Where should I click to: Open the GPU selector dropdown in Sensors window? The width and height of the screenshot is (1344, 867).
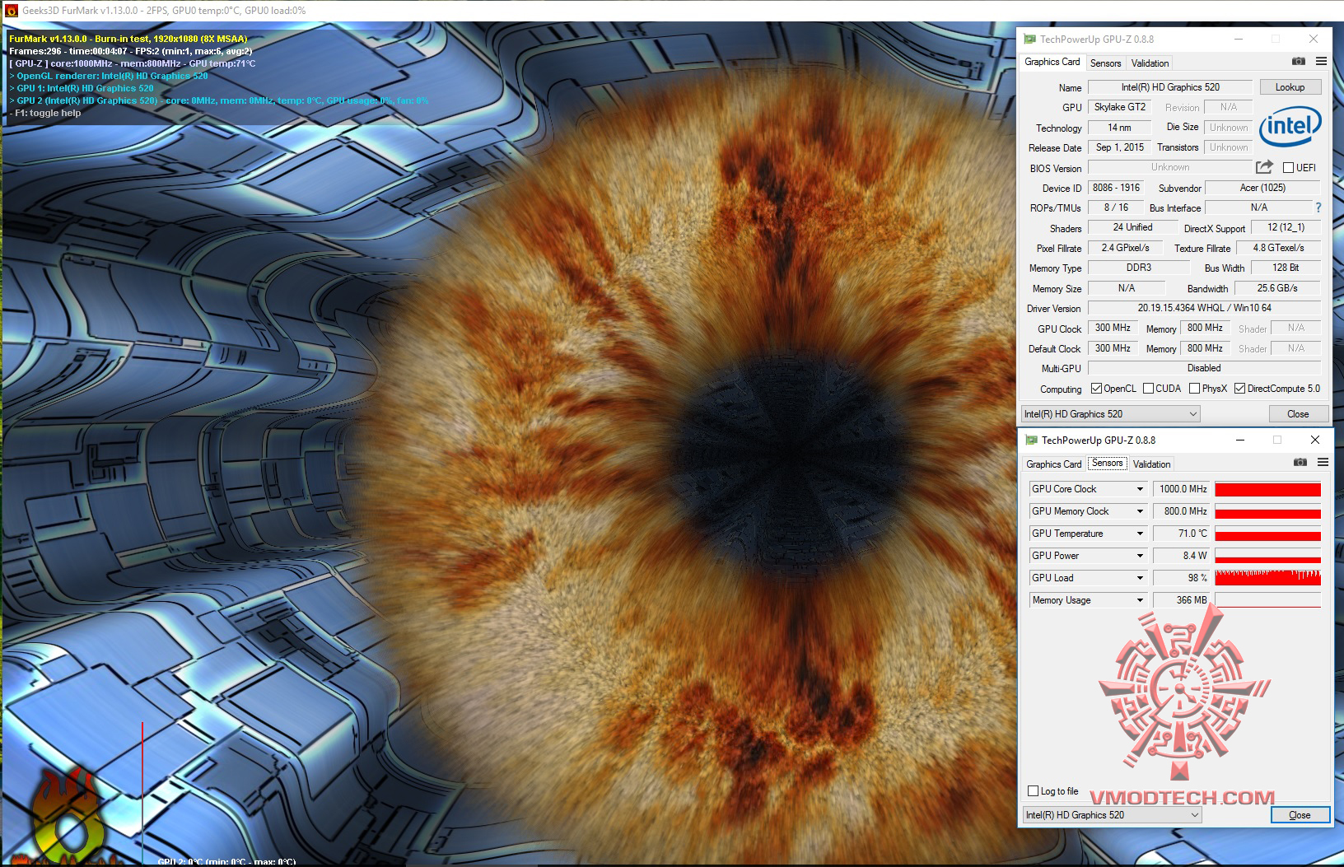click(1113, 815)
